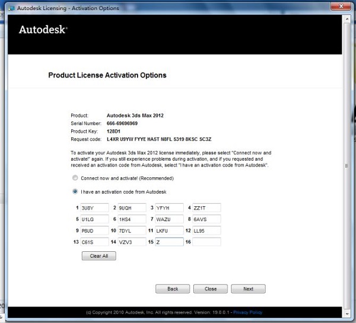
Task: Click field 8 containing 6AVS
Action: click(206, 219)
